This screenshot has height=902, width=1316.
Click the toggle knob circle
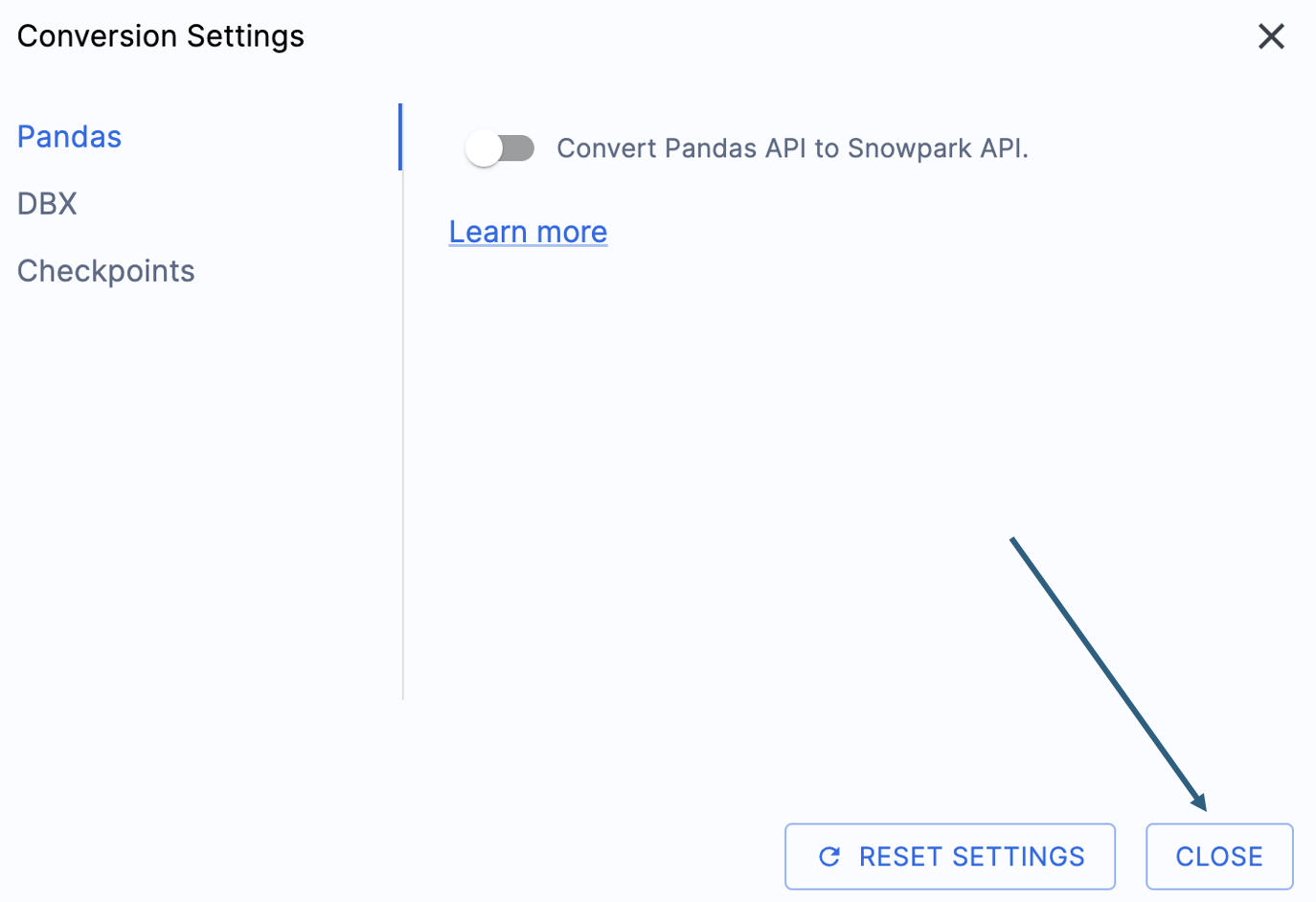click(x=484, y=147)
